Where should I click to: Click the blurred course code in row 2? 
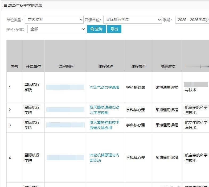click(65, 110)
